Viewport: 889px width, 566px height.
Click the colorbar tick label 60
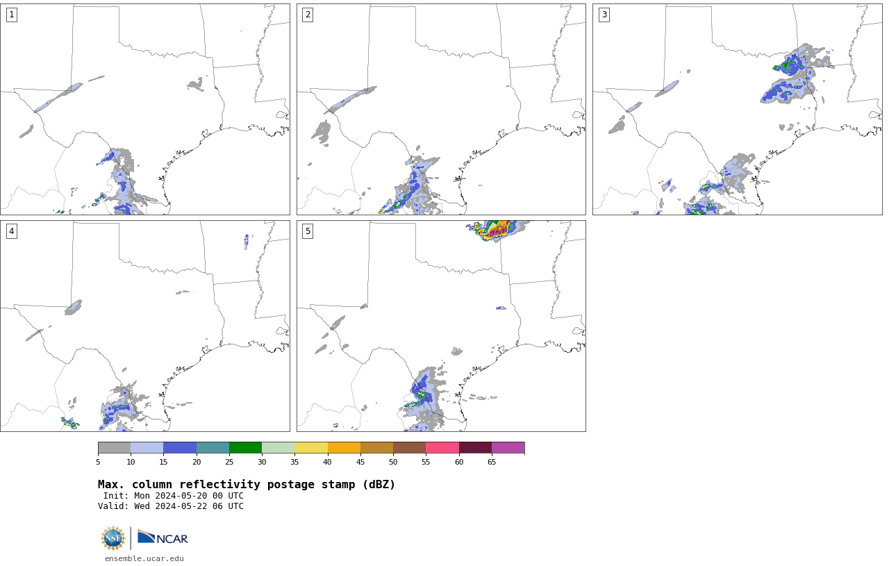pyautogui.click(x=458, y=462)
